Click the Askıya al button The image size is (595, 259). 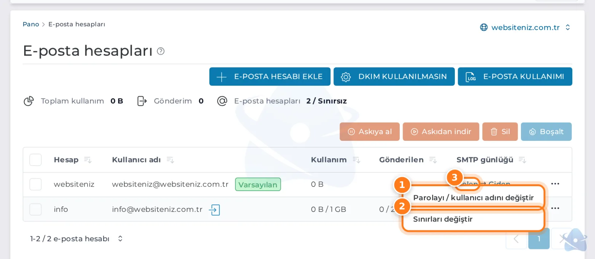(x=370, y=132)
